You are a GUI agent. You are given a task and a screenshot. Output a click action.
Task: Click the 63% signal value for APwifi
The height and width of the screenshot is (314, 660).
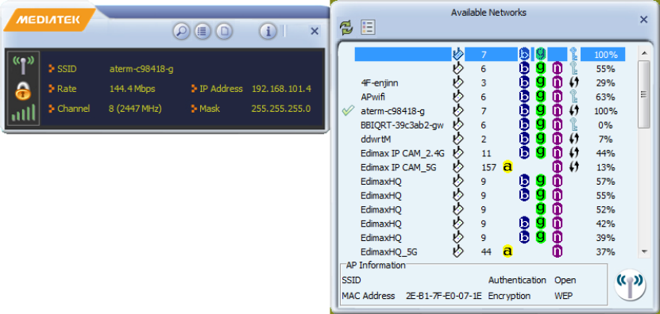coord(606,97)
